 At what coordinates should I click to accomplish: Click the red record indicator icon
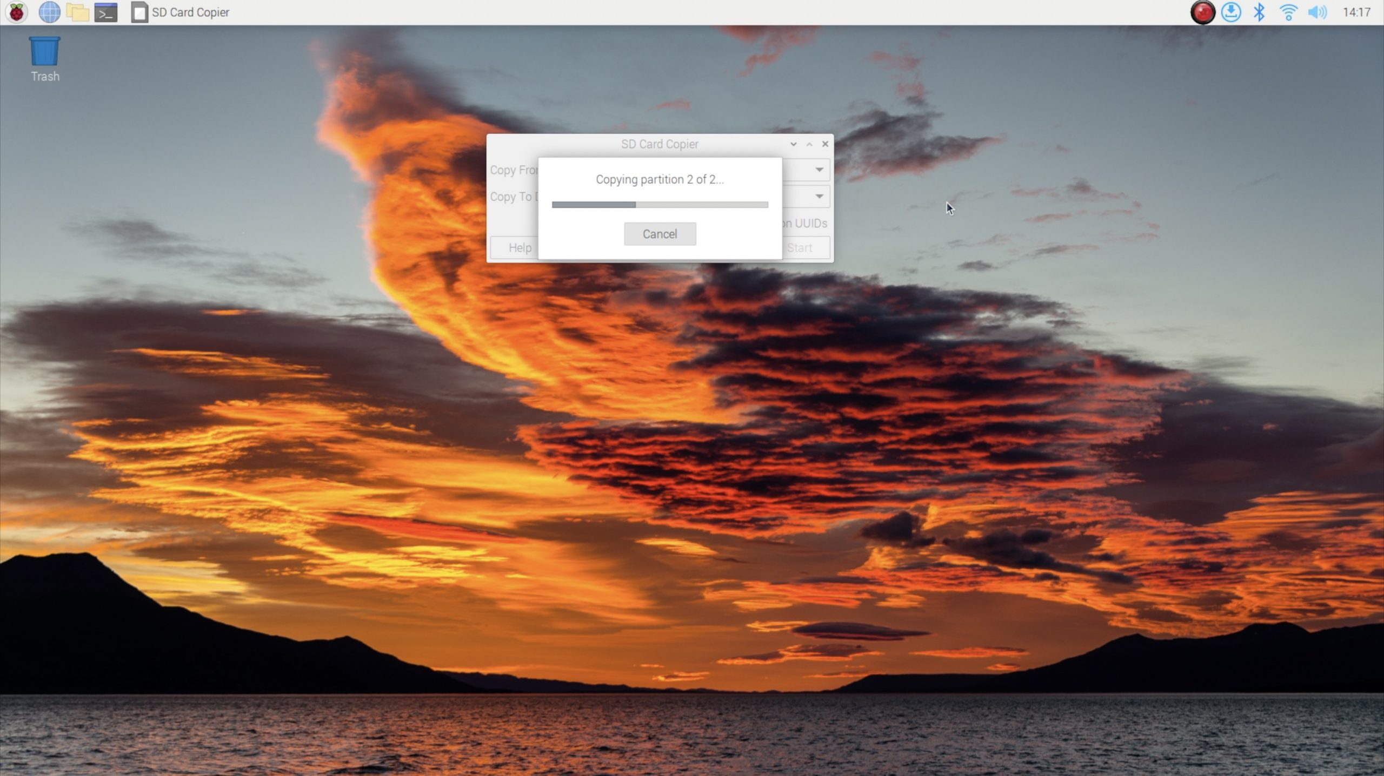[1202, 12]
